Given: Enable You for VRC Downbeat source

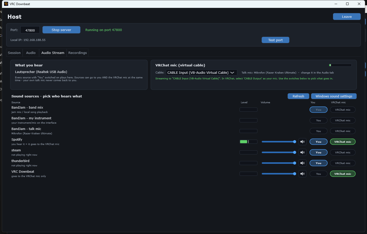Looking at the screenshot, I should point(319,174).
